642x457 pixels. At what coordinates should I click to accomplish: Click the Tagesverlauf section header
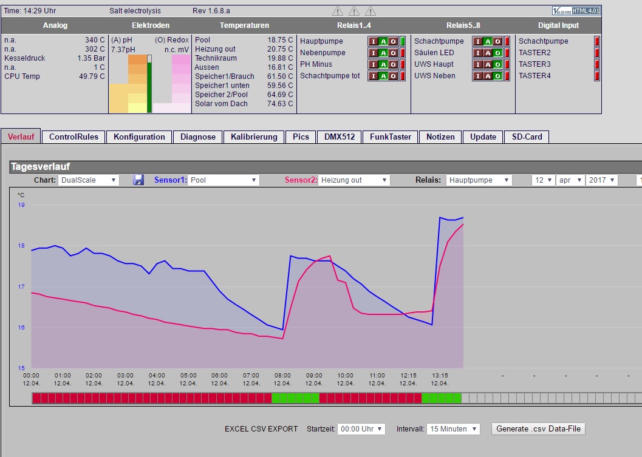tap(326, 166)
